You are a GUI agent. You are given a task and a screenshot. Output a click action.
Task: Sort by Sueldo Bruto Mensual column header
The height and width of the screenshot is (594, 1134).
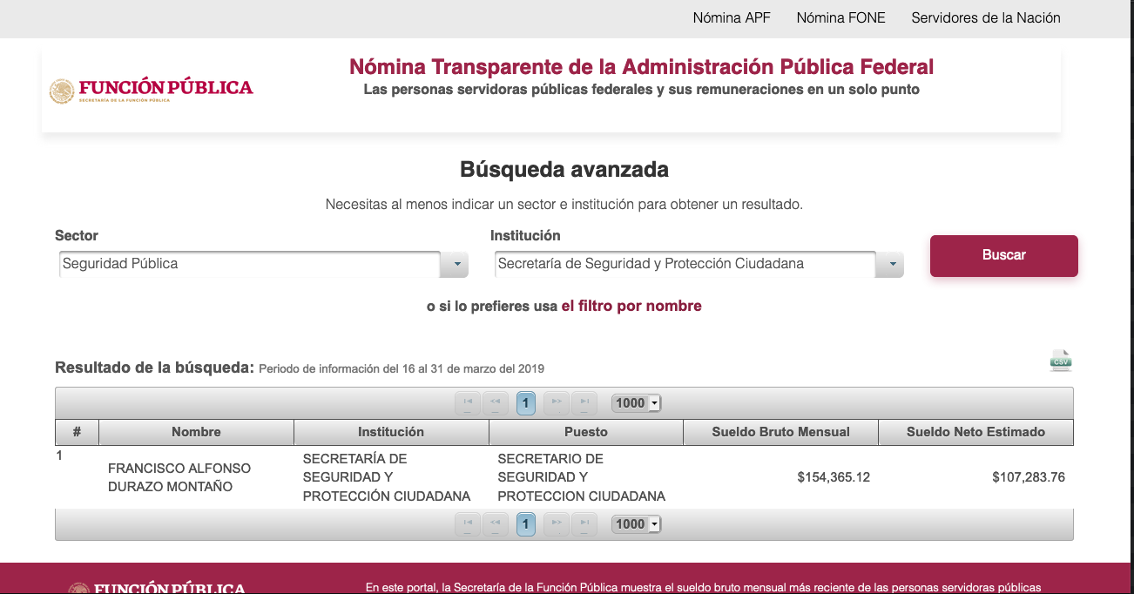pos(780,432)
